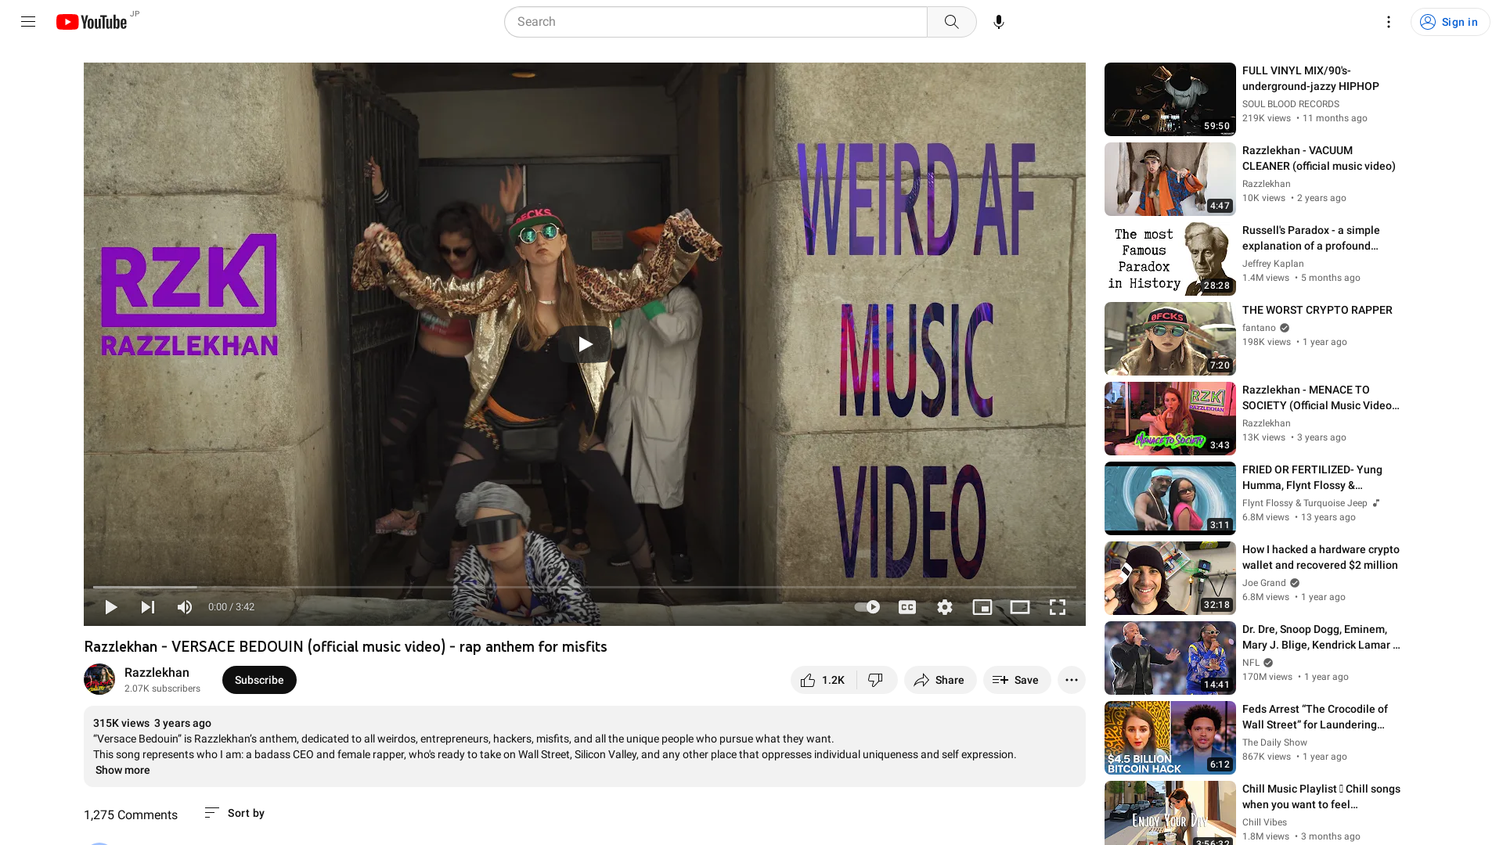Open VACUUM CLEANER video thumbnail

[1170, 179]
